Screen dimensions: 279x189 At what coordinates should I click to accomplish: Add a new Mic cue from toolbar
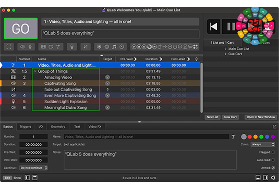tap(30, 47)
